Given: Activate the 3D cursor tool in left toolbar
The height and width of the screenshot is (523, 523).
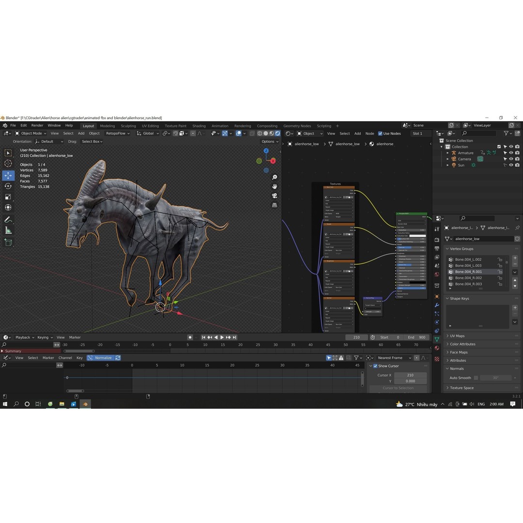Looking at the screenshot, I should pyautogui.click(x=8, y=163).
